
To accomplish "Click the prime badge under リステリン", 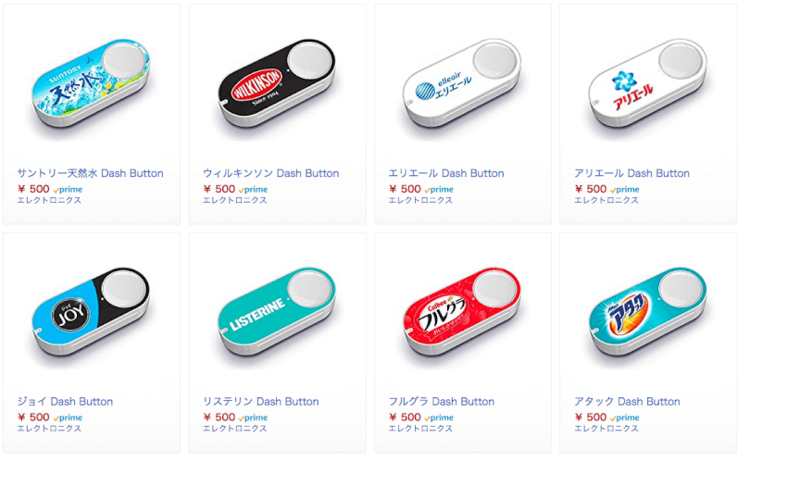I will 253,418.
